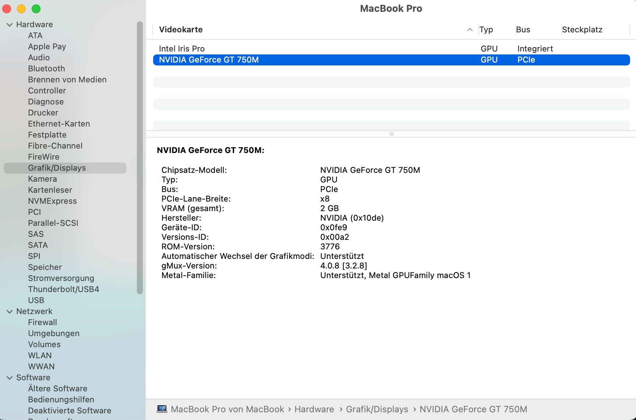Image resolution: width=636 pixels, height=420 pixels.
Task: Select PCI in the sidebar
Action: pos(34,212)
